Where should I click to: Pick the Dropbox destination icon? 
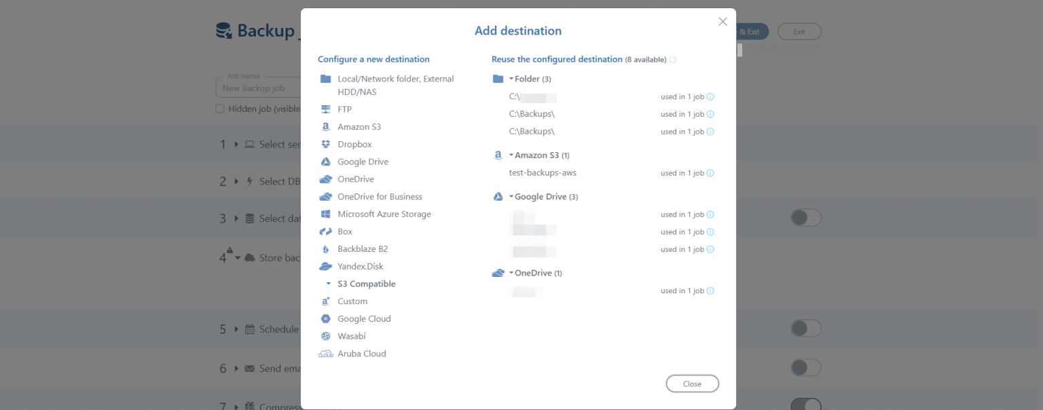click(x=327, y=144)
